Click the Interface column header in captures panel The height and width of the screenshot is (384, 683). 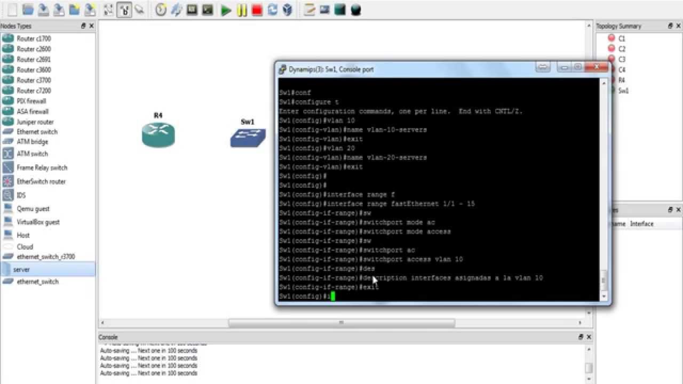[641, 224]
